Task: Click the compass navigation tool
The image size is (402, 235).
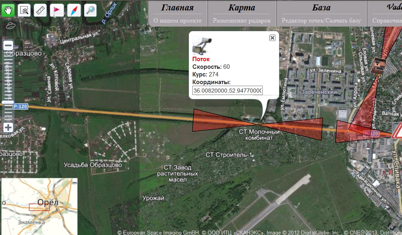Action: click(74, 10)
